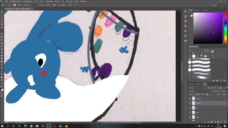Filter layers by smart objects icon

tap(221, 88)
